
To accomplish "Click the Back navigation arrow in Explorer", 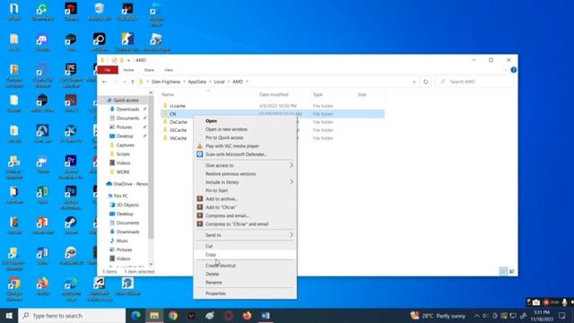I will tap(104, 82).
